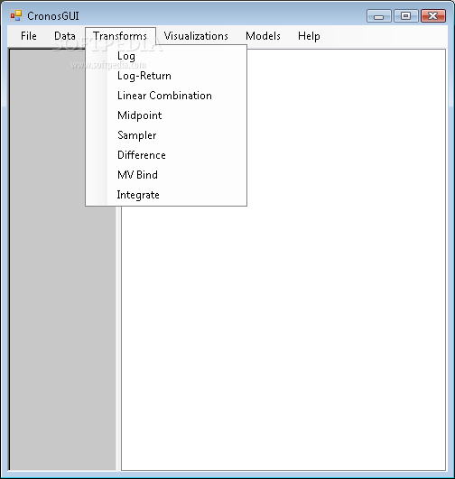Choose Sampler in the Transforms menu

coord(166,135)
